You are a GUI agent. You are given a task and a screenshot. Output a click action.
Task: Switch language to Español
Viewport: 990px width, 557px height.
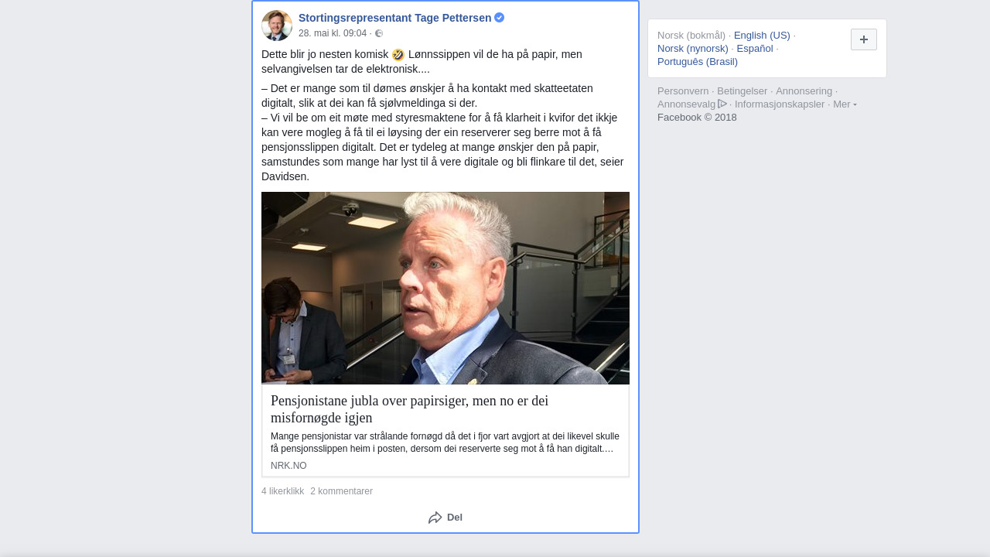tap(755, 49)
